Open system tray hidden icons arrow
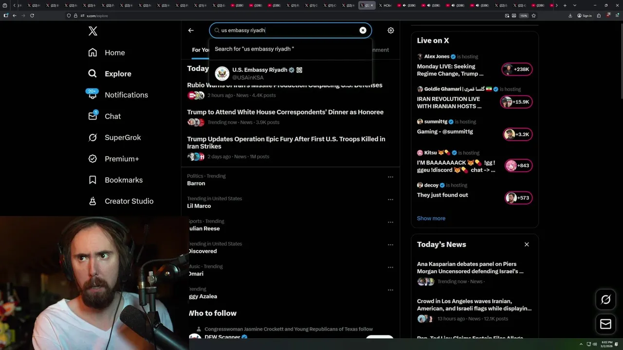This screenshot has width=623, height=350. pos(581,344)
